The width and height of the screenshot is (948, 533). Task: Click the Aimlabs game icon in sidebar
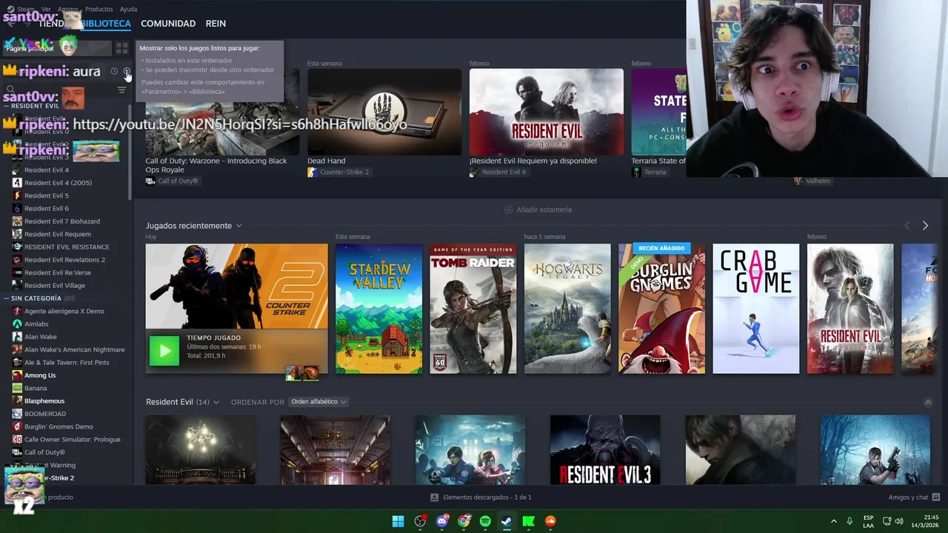pyautogui.click(x=17, y=324)
